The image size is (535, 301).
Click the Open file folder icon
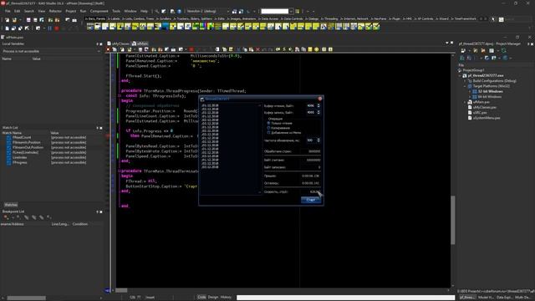pyautogui.click(x=14, y=20)
